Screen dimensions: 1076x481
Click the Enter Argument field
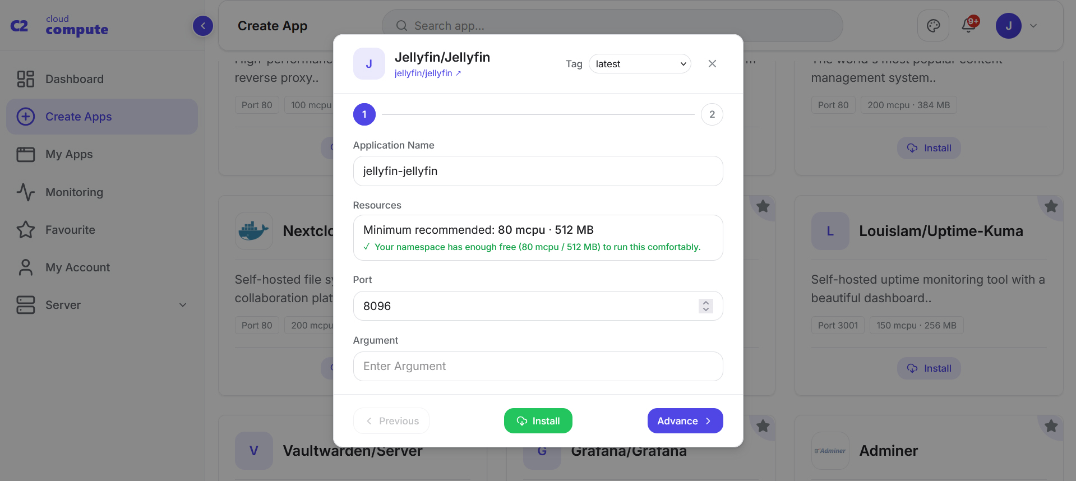(x=538, y=367)
